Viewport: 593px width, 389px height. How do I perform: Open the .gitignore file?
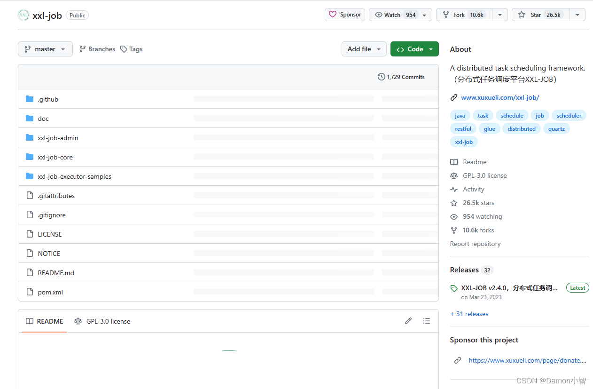(52, 215)
